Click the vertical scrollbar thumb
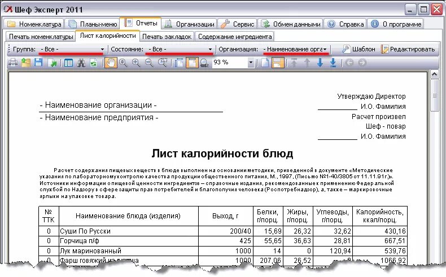The height and width of the screenshot is (277, 446). point(434,96)
